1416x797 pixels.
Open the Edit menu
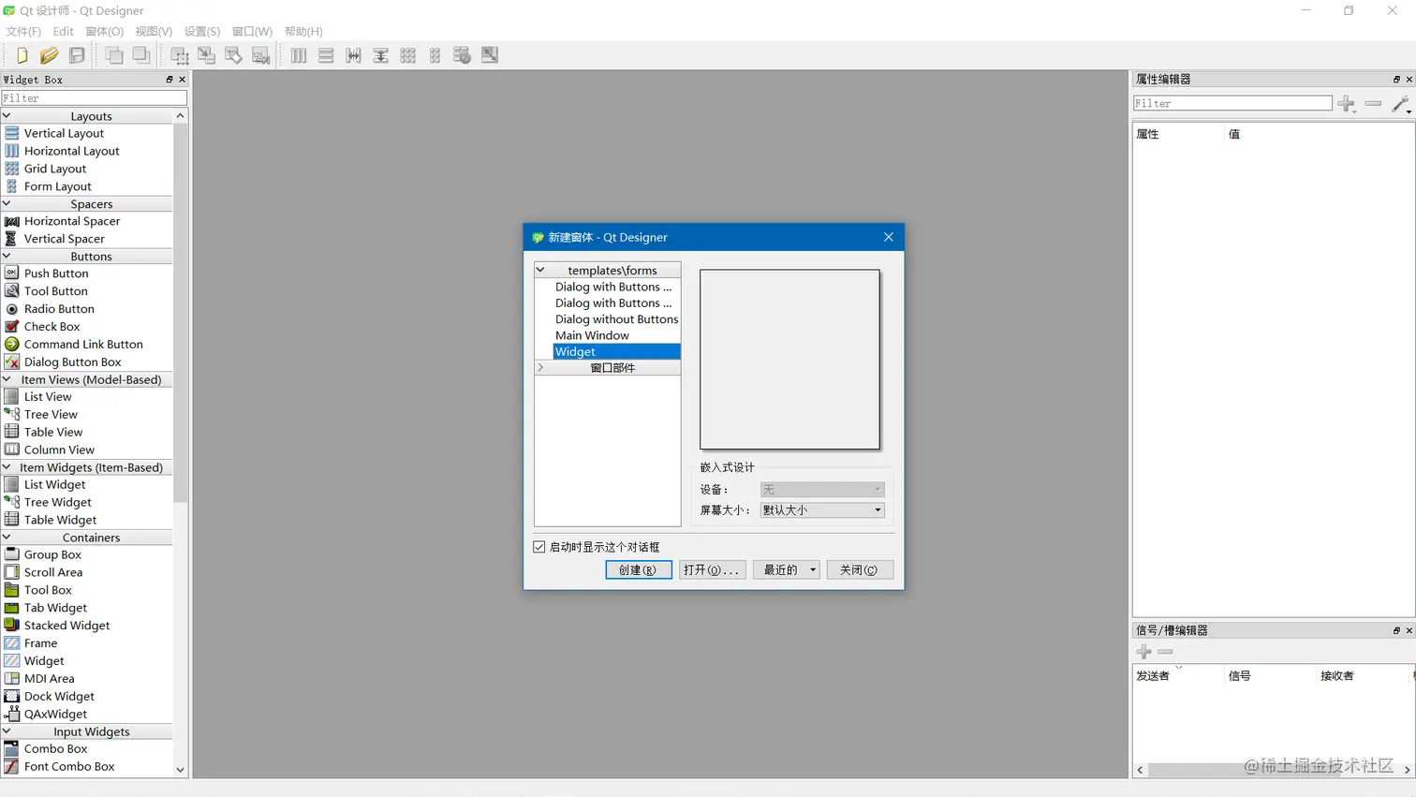point(64,31)
